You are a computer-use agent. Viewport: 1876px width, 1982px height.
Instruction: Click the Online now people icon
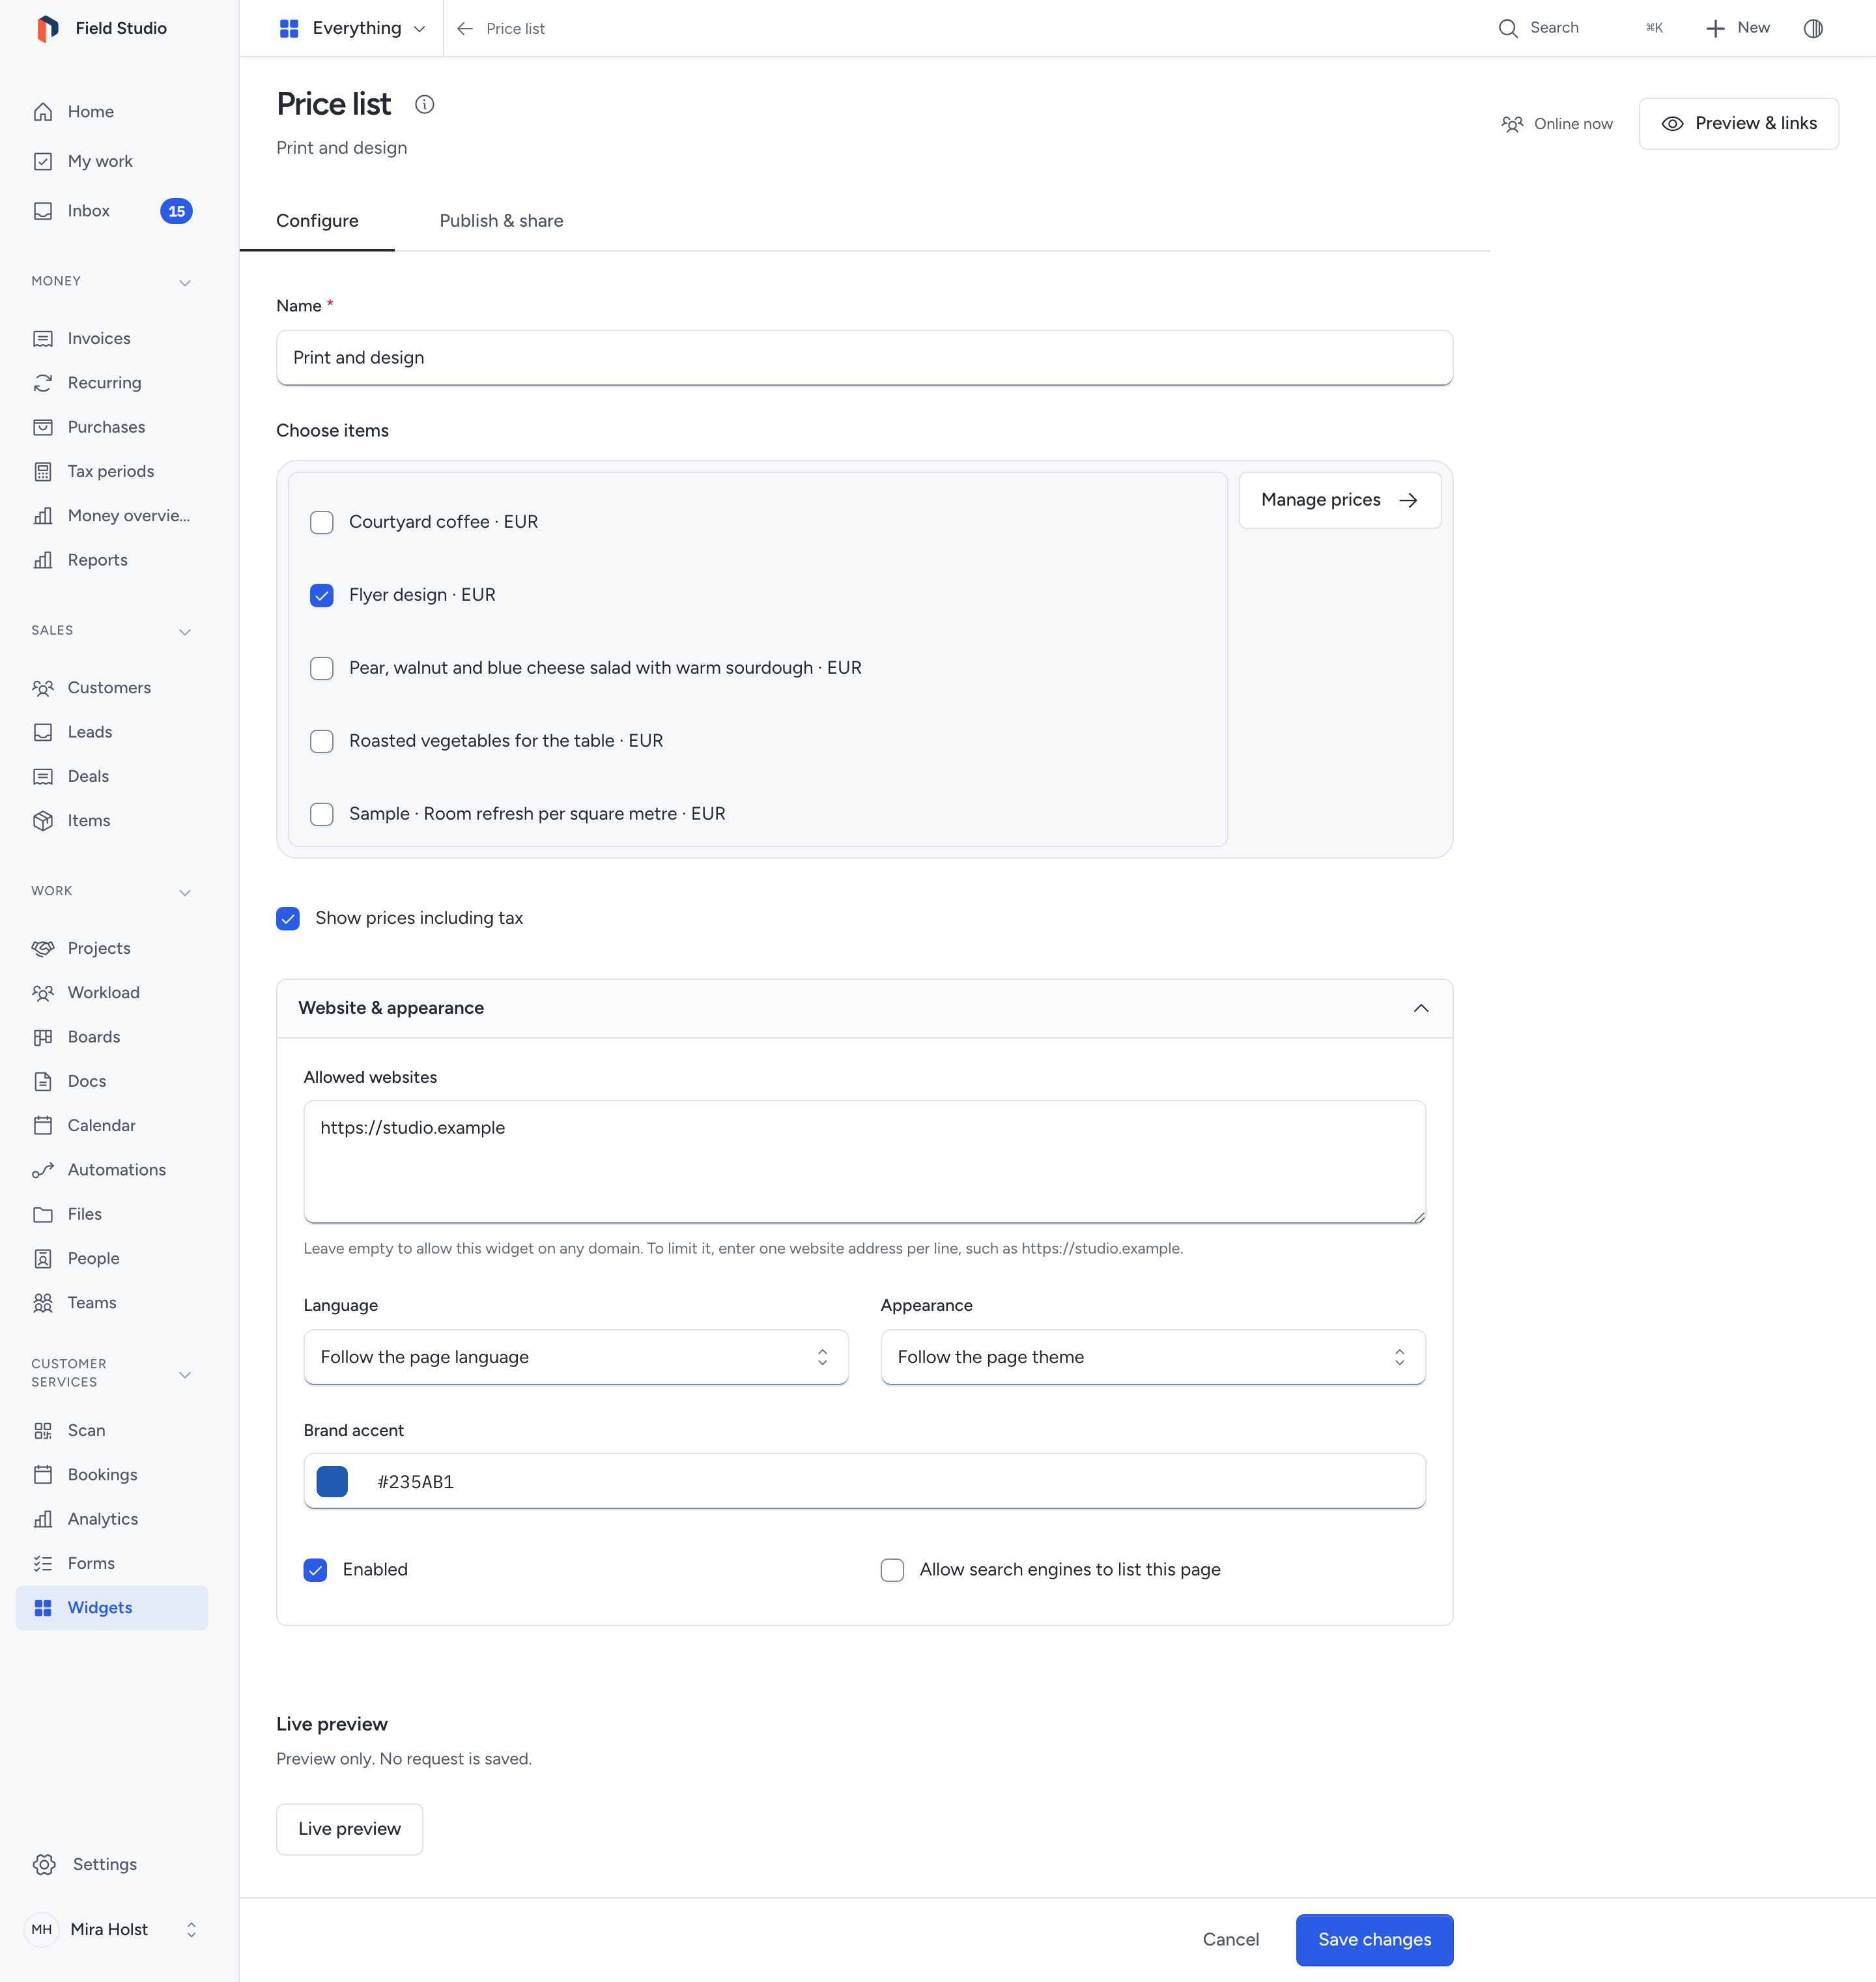1512,124
